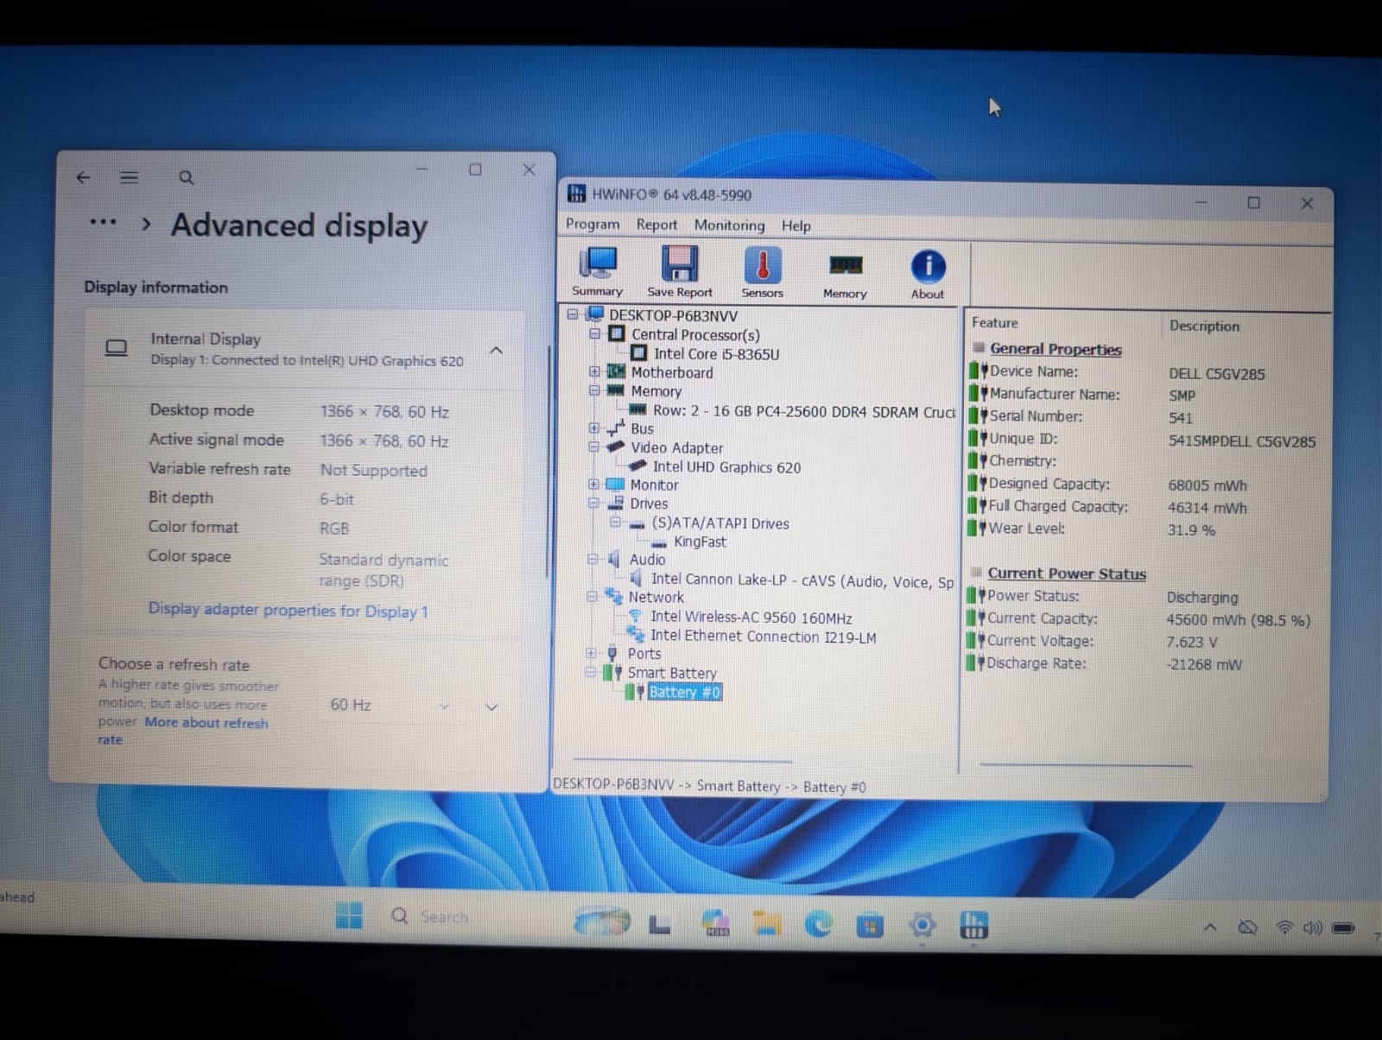Select the Row: 2 - 16 GB memory entry
Screen dimensions: 1382x1040
[x=803, y=411]
